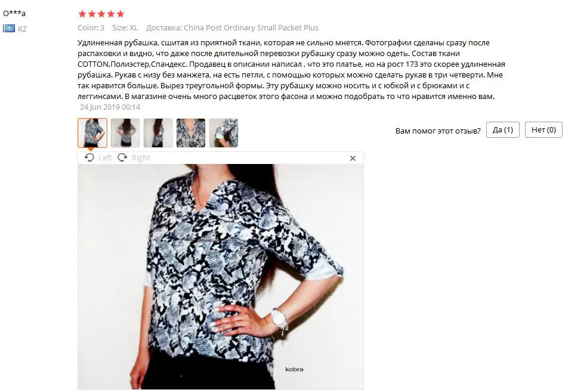The width and height of the screenshot is (578, 390).
Task: Click the review date 24 Jun 2019
Action: [110, 107]
